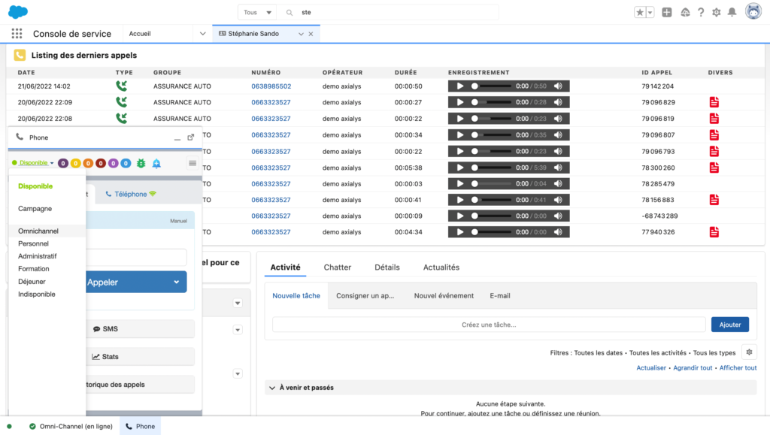Viewport: 770px width, 435px height.
Task: Click the Créez une tâche field
Action: pyautogui.click(x=489, y=325)
